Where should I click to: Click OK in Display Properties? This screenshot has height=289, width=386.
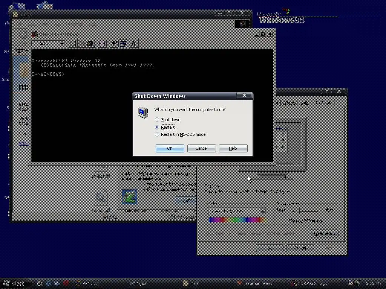(x=270, y=248)
